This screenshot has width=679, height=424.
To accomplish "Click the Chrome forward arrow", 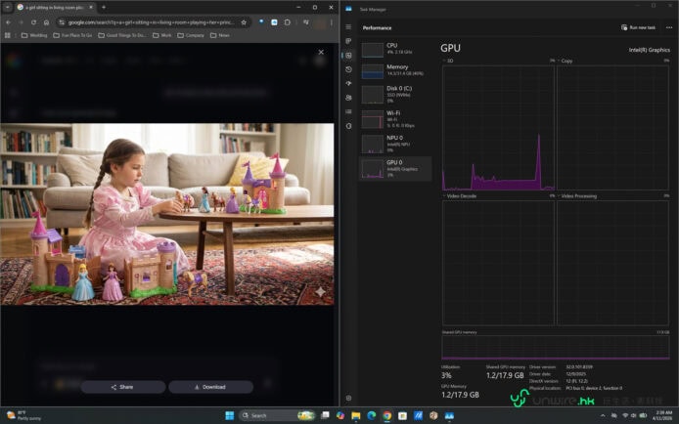I will click(21, 22).
